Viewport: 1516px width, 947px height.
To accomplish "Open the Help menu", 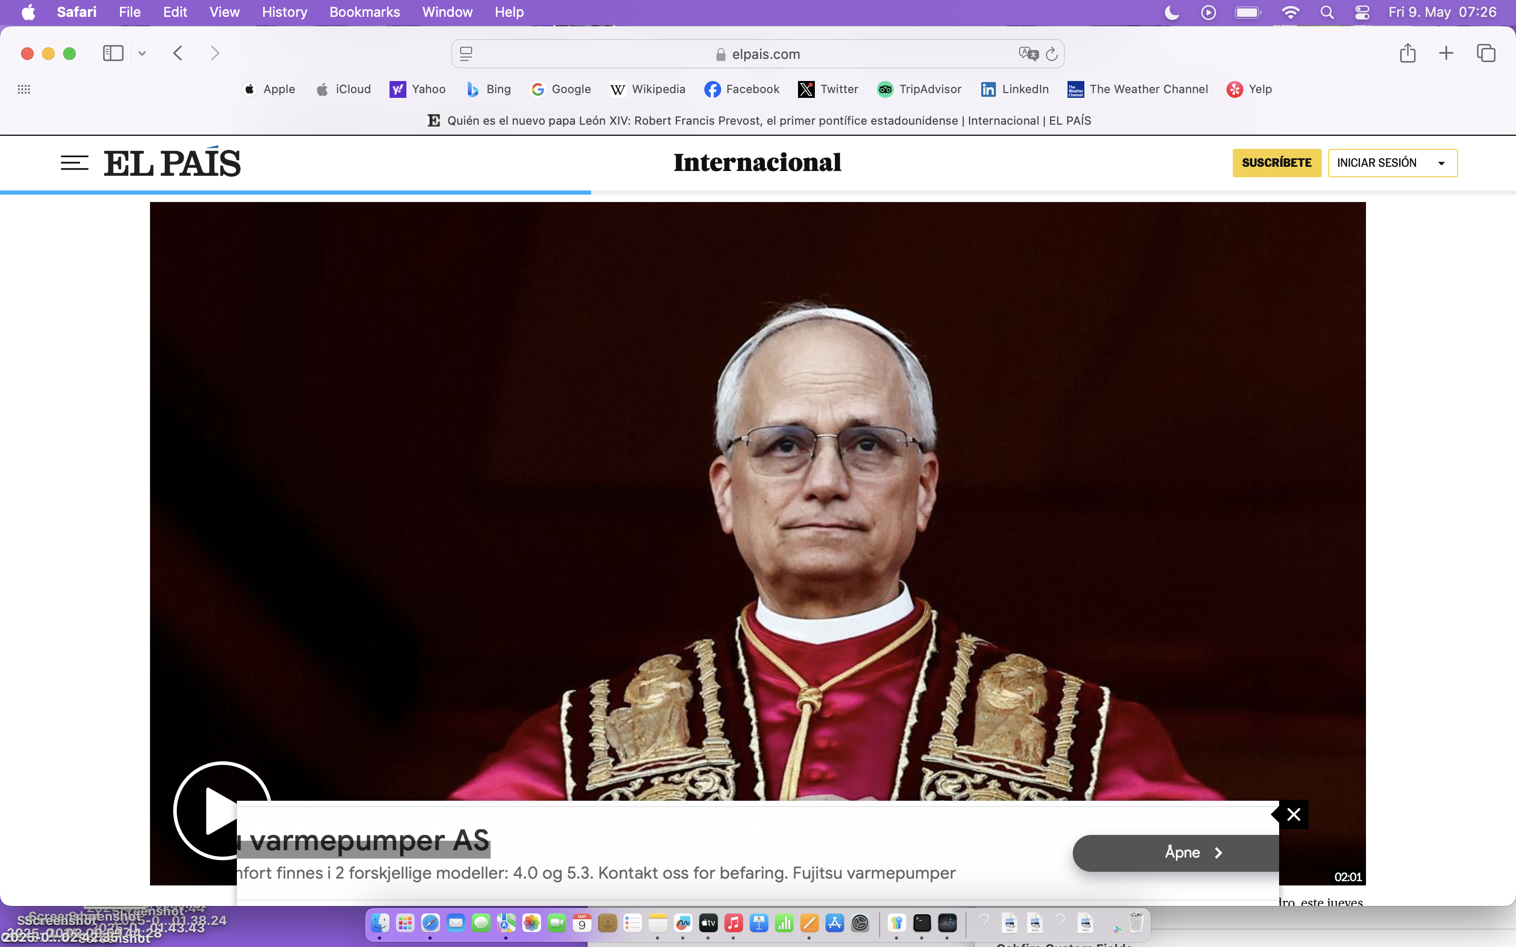I will click(508, 12).
